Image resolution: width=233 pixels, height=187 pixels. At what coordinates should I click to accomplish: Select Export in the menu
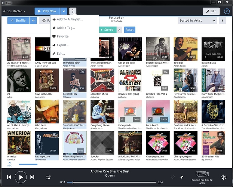[75, 45]
